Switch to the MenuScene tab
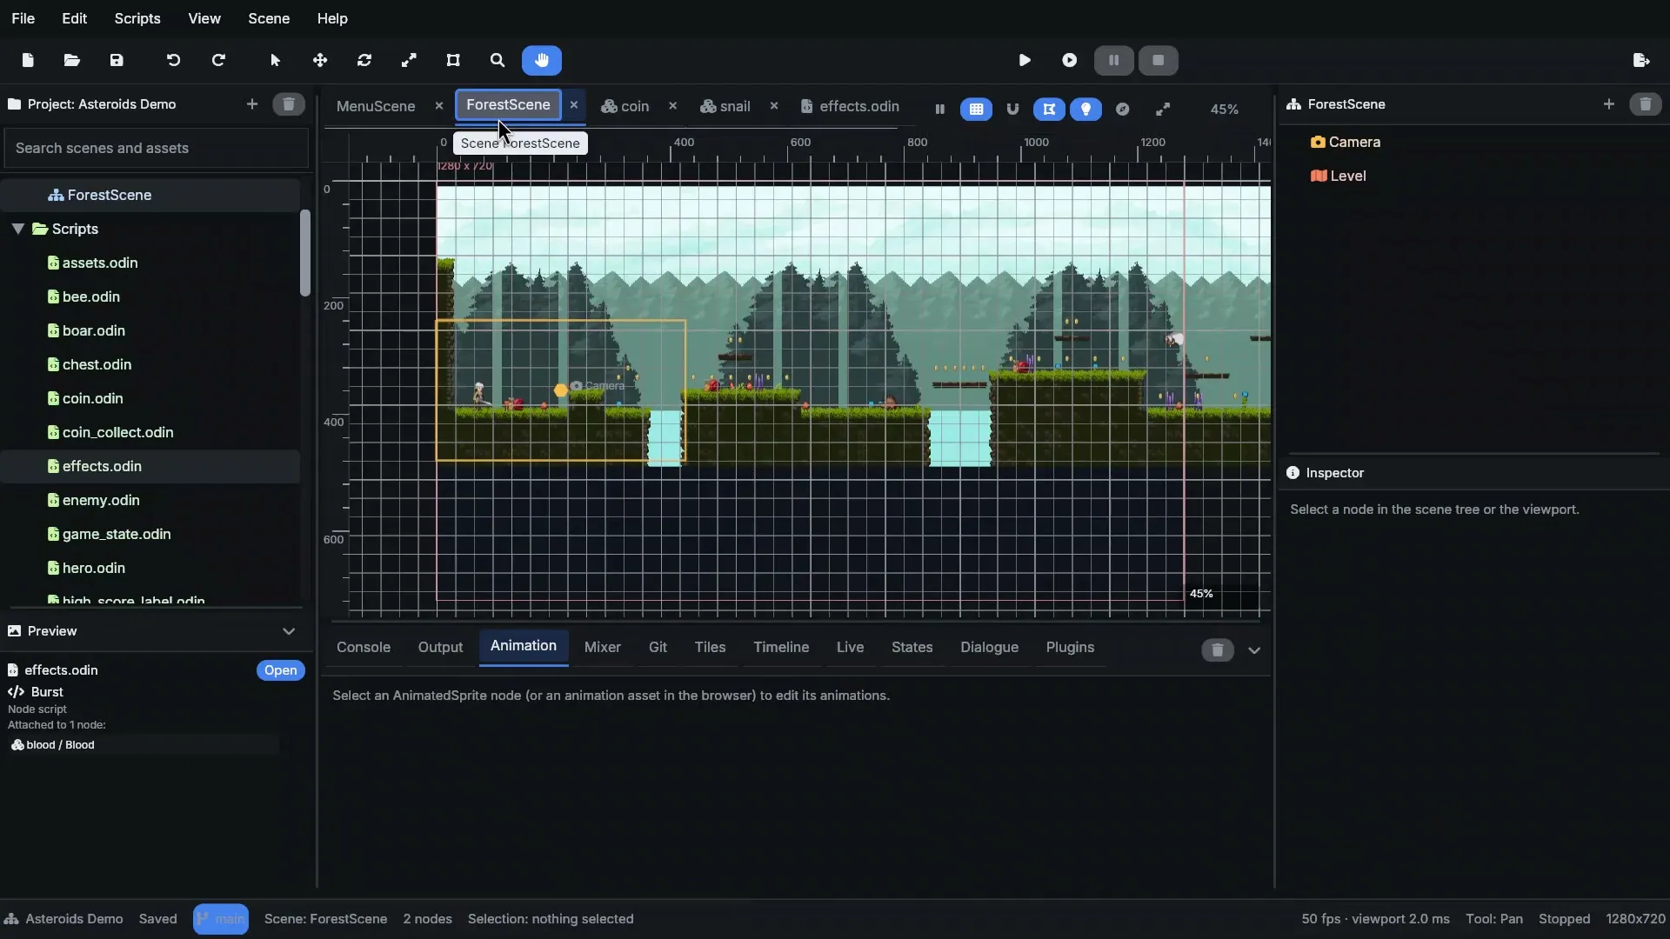This screenshot has height=939, width=1670. [x=376, y=106]
